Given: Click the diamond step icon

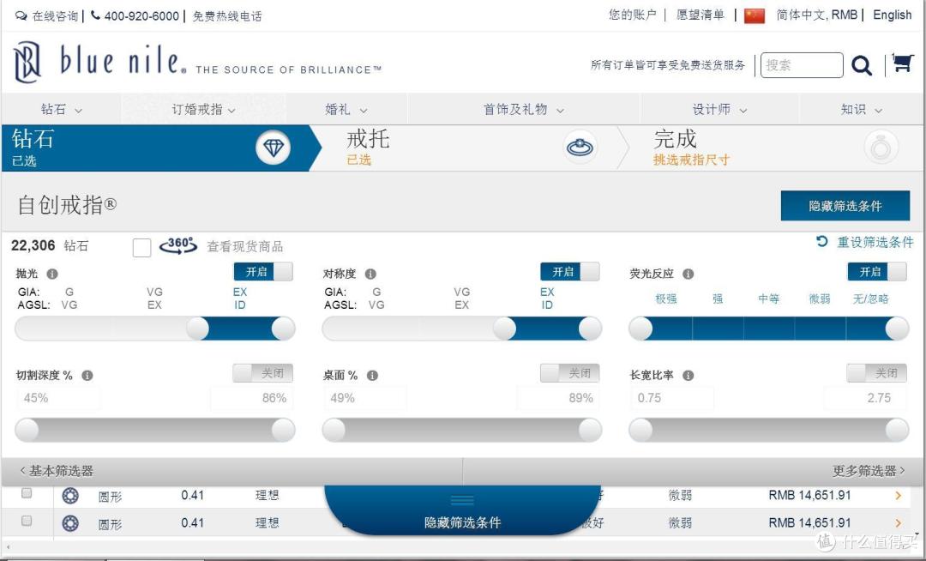Looking at the screenshot, I should pos(273,147).
